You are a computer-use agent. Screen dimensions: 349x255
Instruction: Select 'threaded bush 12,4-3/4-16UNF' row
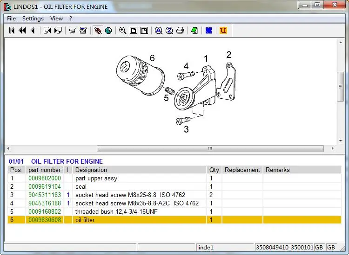click(x=174, y=211)
